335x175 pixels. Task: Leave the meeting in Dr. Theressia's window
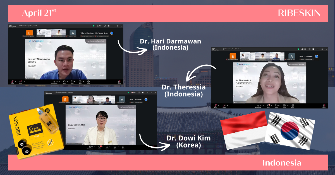pos(324,106)
